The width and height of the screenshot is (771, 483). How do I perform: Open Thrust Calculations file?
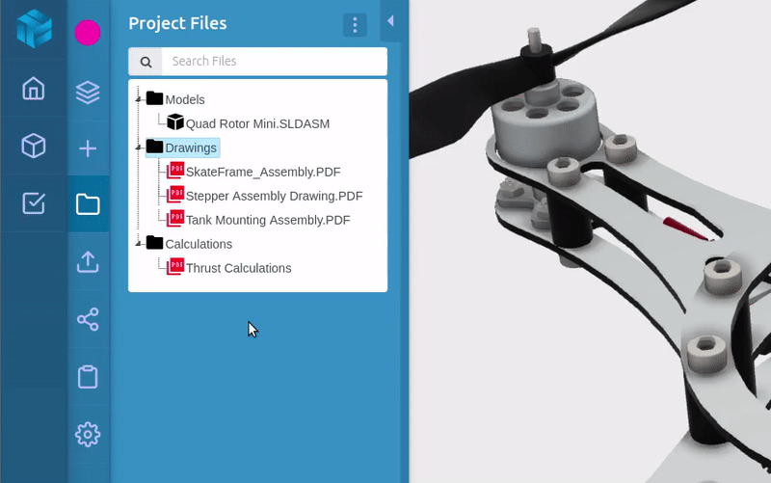click(238, 269)
